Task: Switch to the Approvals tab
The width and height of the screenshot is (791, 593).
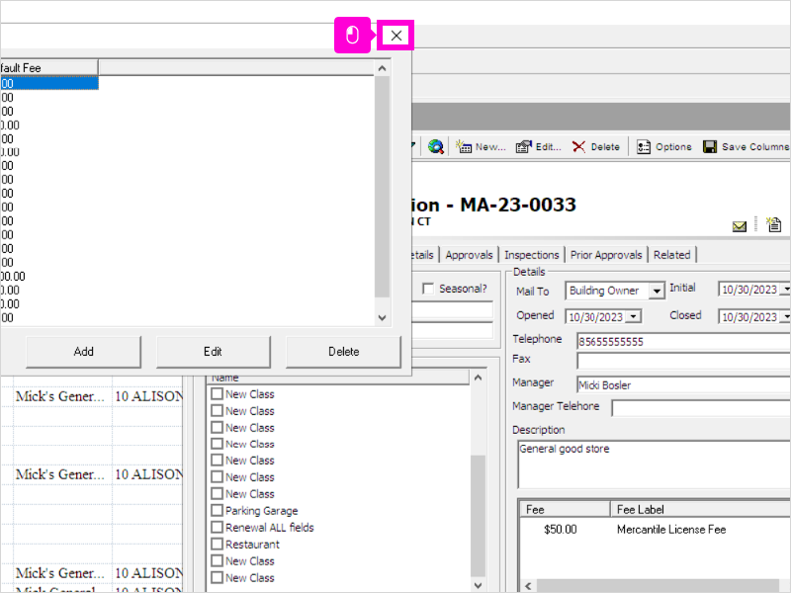Action: tap(469, 255)
